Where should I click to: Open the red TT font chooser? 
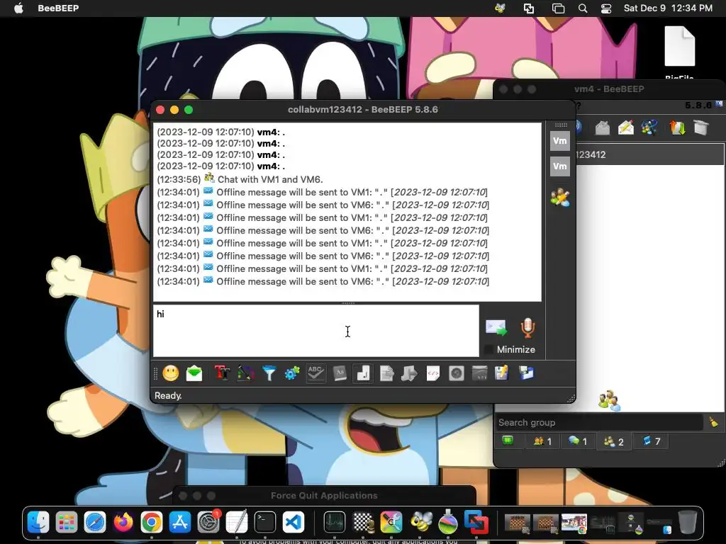pos(222,373)
